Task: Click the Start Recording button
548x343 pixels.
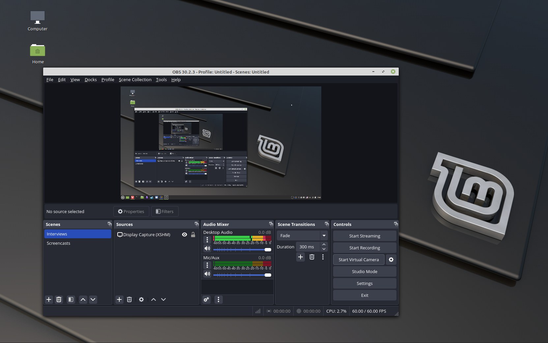Action: pos(364,248)
